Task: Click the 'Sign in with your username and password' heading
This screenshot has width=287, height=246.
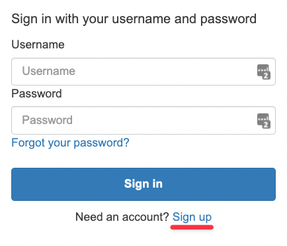Action: [134, 19]
